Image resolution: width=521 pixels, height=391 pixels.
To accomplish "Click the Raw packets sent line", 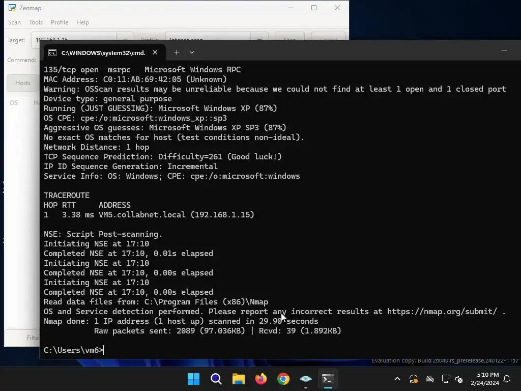I will [x=218, y=331].
